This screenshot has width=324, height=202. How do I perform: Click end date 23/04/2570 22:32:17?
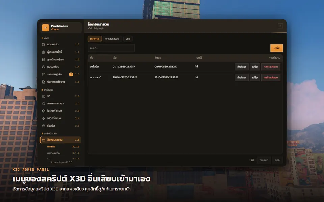166,77
